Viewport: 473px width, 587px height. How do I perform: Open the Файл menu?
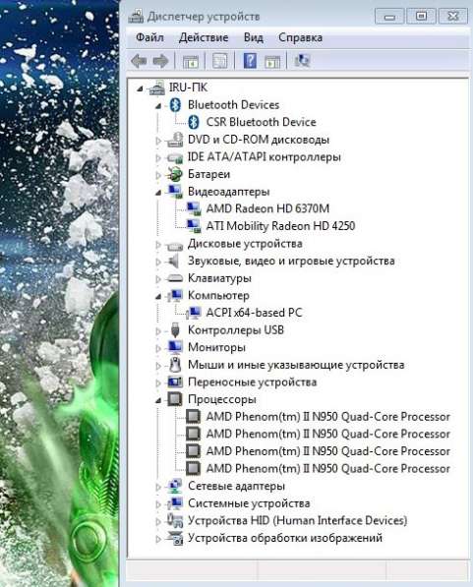coord(149,37)
